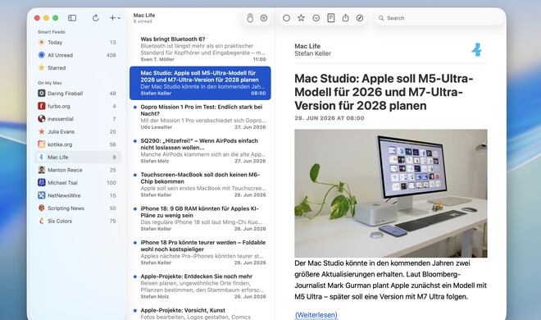Click the Six Colors feed icon
This screenshot has height=320, width=541.
coord(42,221)
